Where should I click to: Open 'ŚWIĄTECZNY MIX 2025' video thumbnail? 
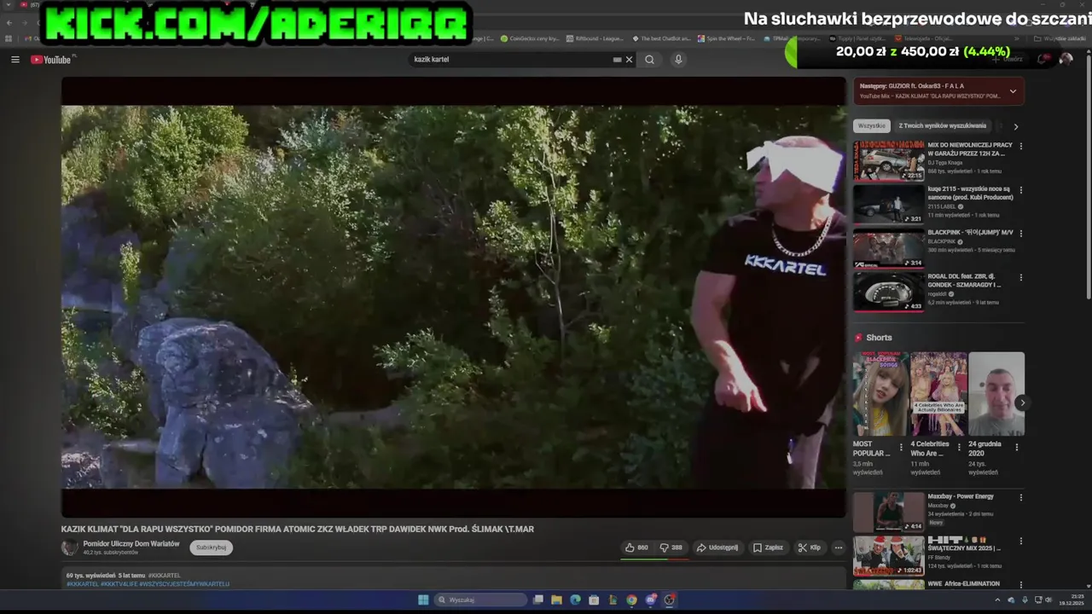[889, 555]
